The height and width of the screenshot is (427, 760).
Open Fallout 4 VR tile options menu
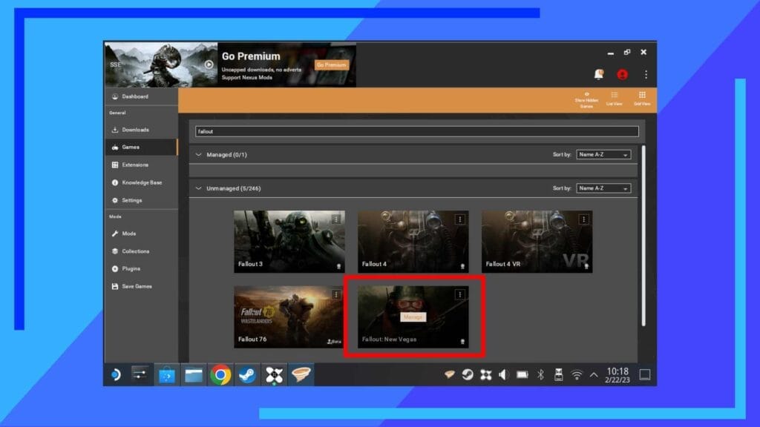tap(583, 219)
